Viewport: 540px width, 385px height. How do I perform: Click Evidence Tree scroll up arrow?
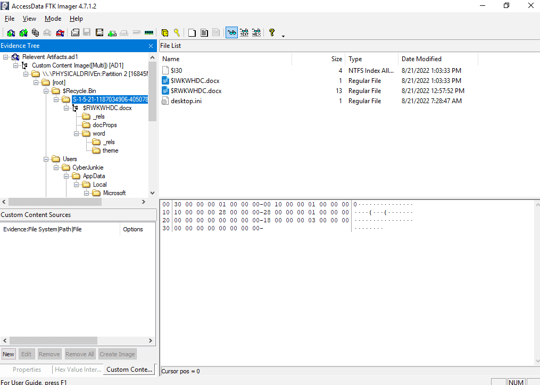153,57
